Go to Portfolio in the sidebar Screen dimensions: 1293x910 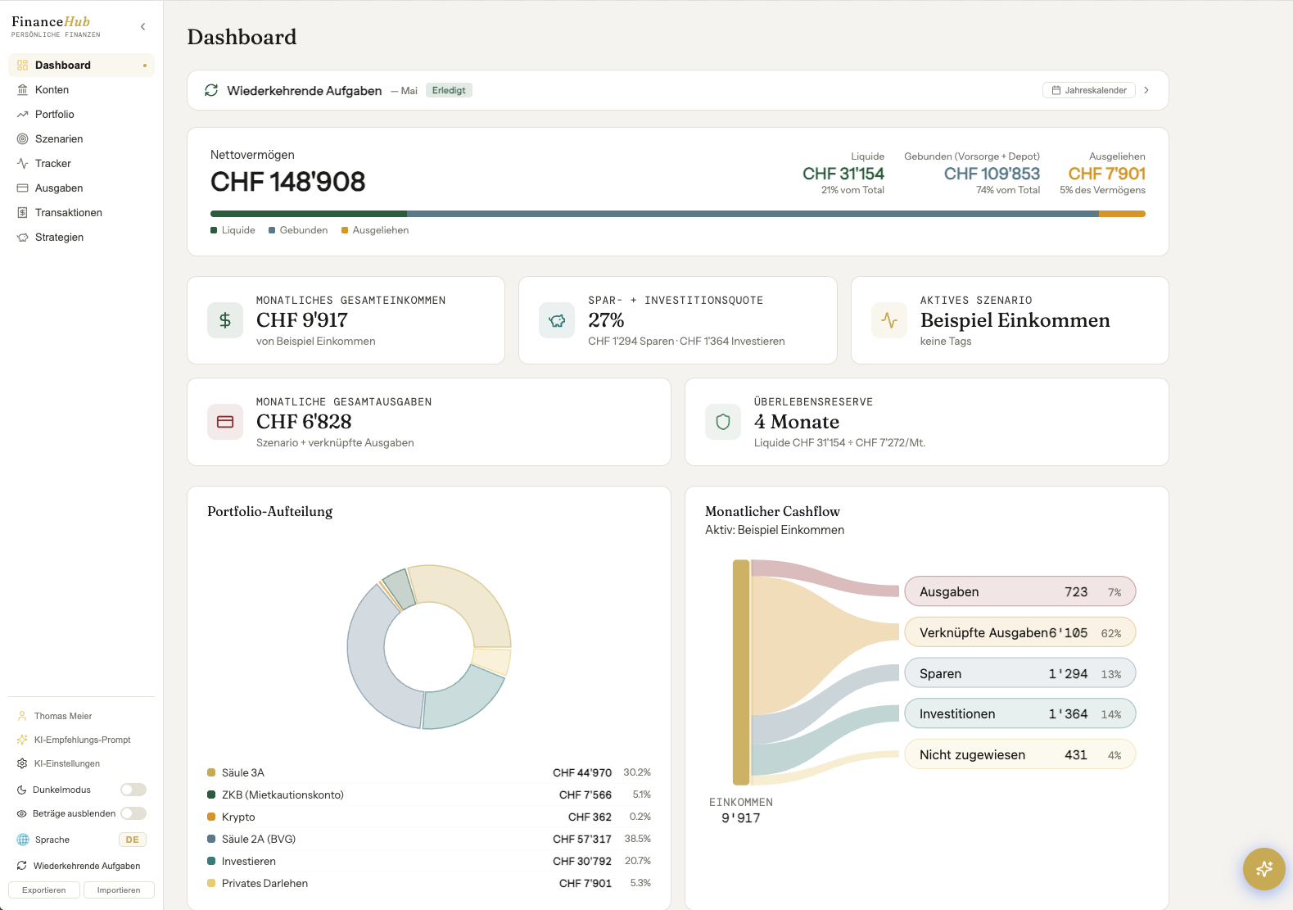(81, 115)
